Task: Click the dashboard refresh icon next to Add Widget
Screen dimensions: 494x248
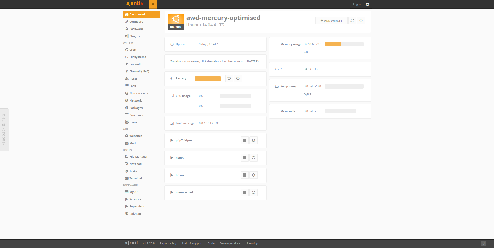Action: (x=352, y=21)
